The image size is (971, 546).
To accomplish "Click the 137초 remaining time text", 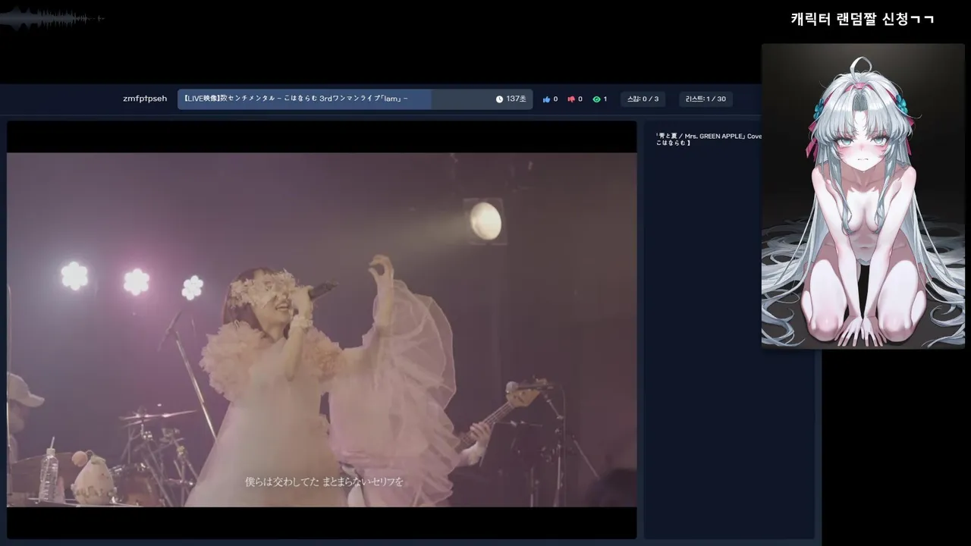I will (x=516, y=99).
